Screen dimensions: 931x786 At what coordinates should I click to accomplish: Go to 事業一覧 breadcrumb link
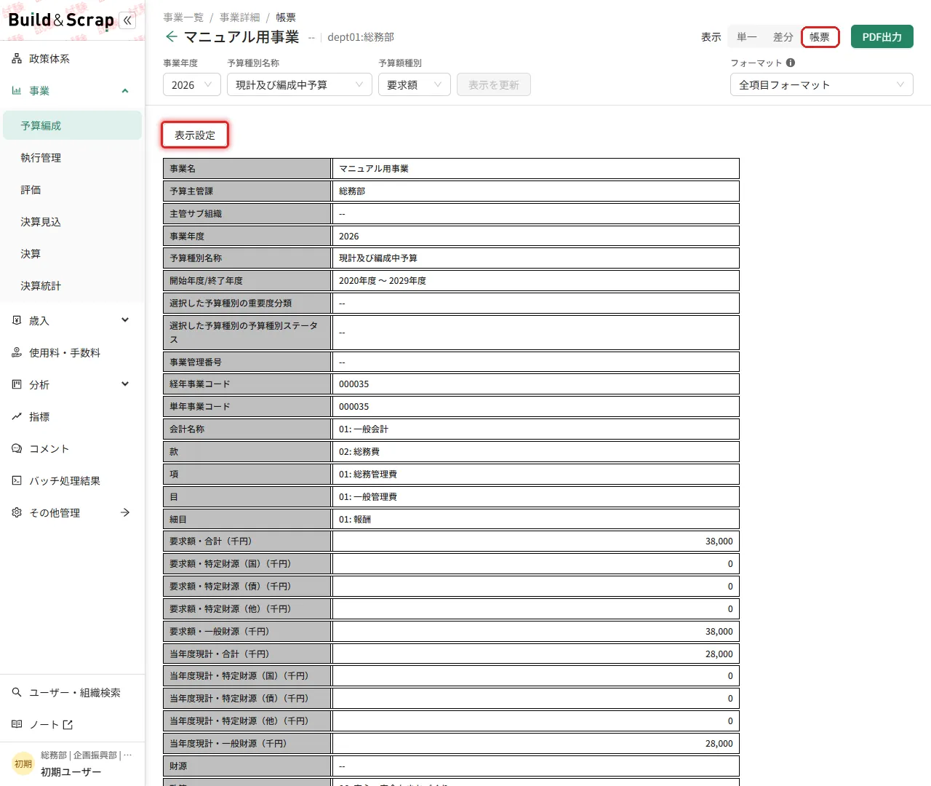(x=183, y=17)
